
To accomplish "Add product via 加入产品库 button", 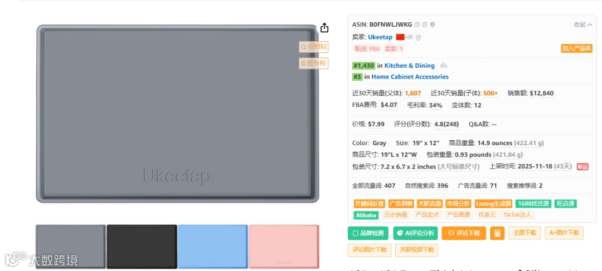I will pos(577,48).
